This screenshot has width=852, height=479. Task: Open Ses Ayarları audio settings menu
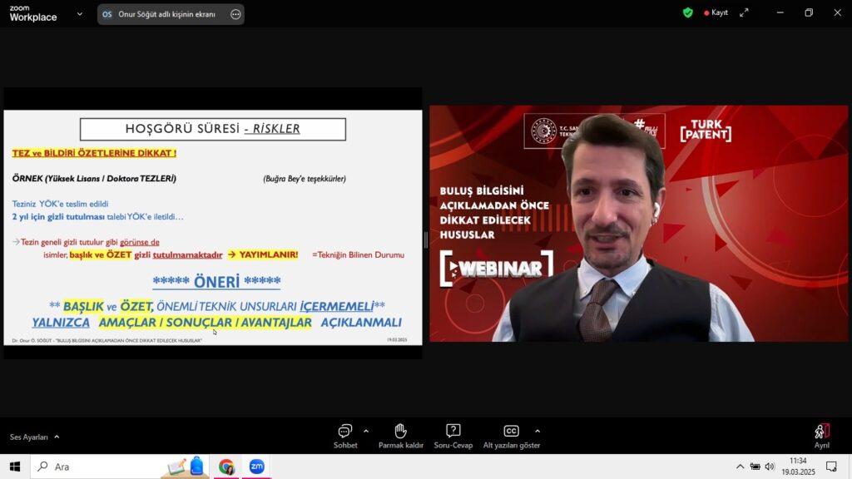coord(34,437)
